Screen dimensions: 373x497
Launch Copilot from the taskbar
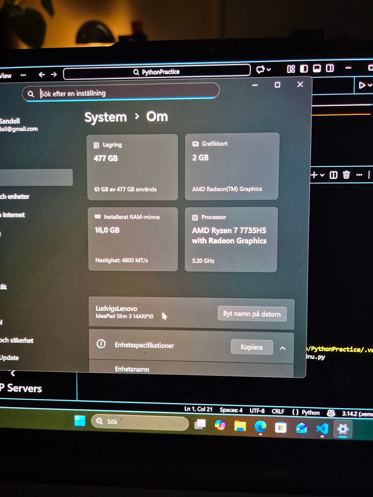coord(220,425)
